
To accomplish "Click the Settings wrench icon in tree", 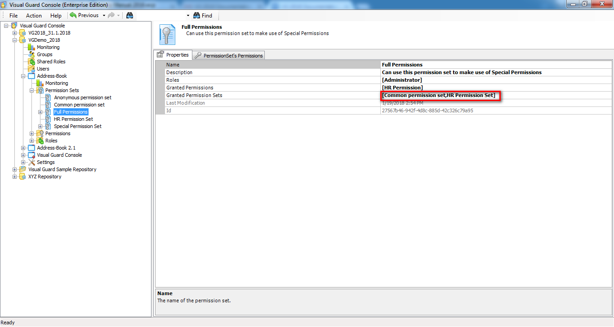I will coord(31,162).
